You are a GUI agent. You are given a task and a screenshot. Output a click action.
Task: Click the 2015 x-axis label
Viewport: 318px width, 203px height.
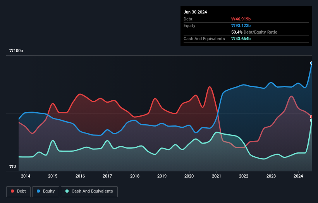pos(53,176)
